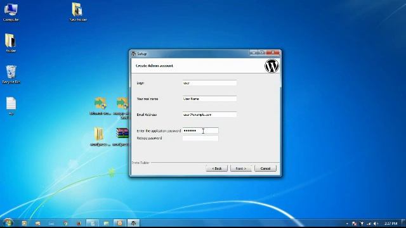Click the Login input field
Screen dimensions: 406x228
[209, 83]
